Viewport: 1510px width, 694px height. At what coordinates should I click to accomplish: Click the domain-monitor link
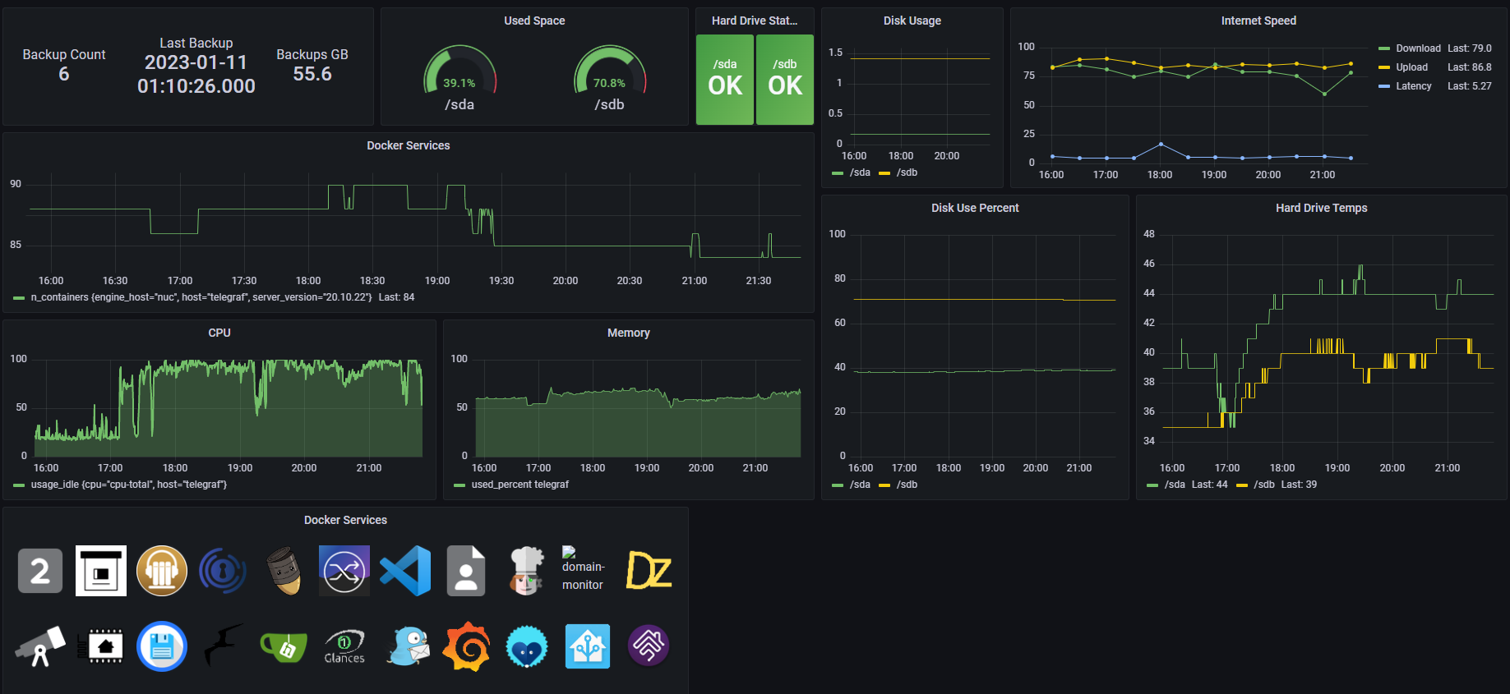pyautogui.click(x=583, y=576)
